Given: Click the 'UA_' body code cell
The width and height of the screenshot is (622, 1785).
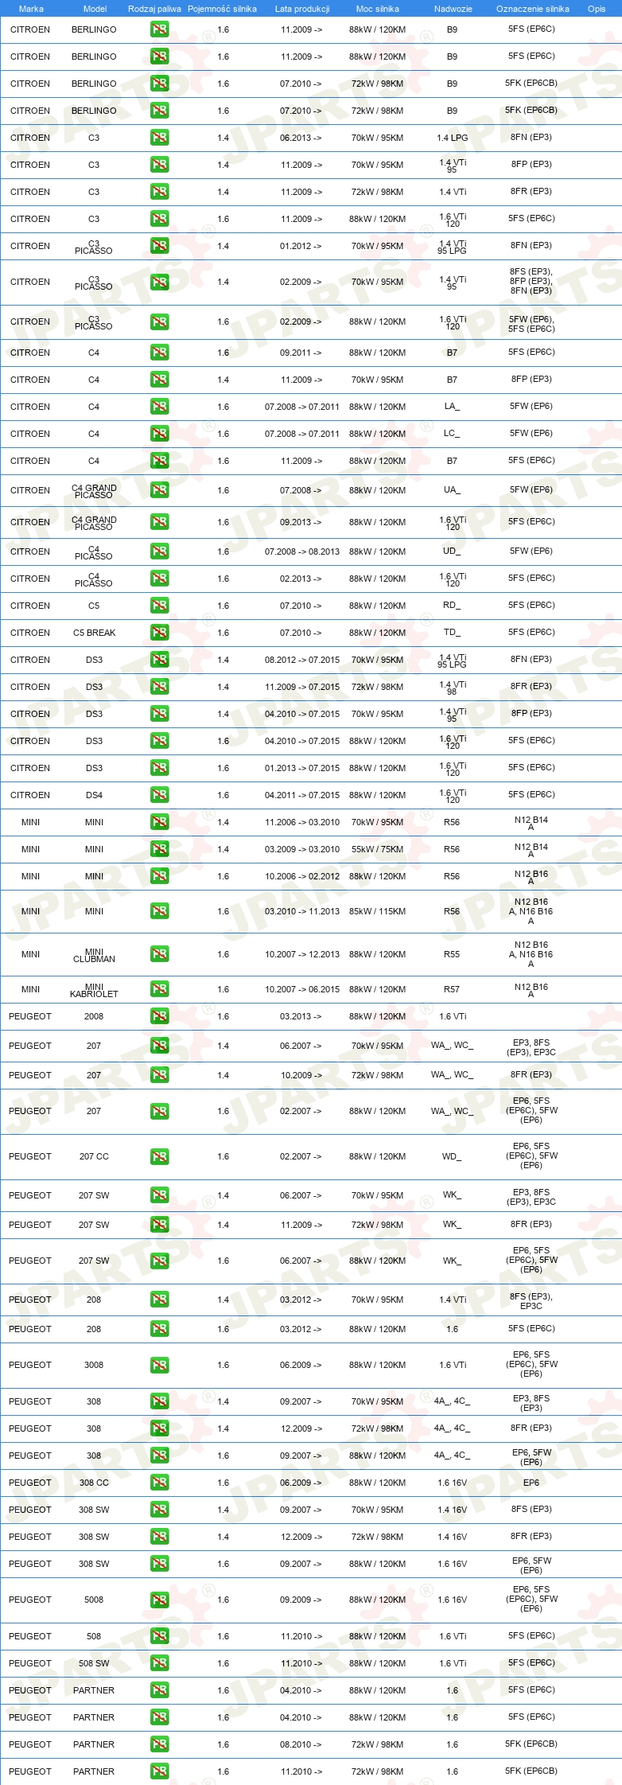Looking at the screenshot, I should point(452,490).
